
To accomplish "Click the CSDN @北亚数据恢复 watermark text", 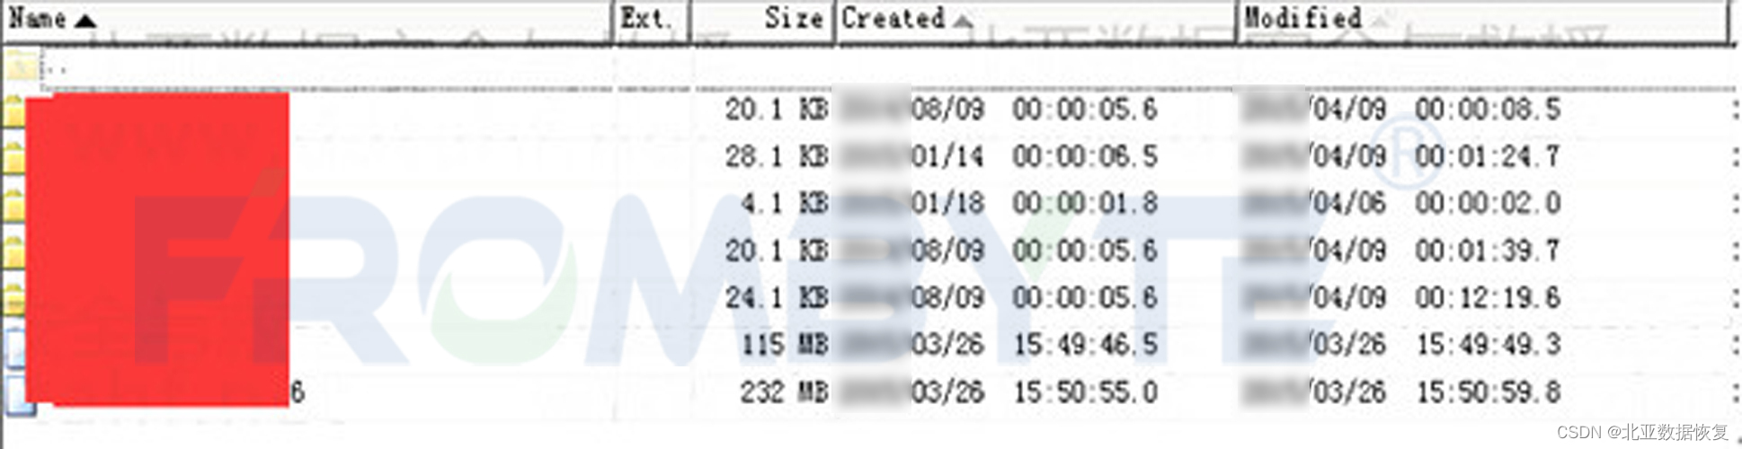I will [1642, 432].
